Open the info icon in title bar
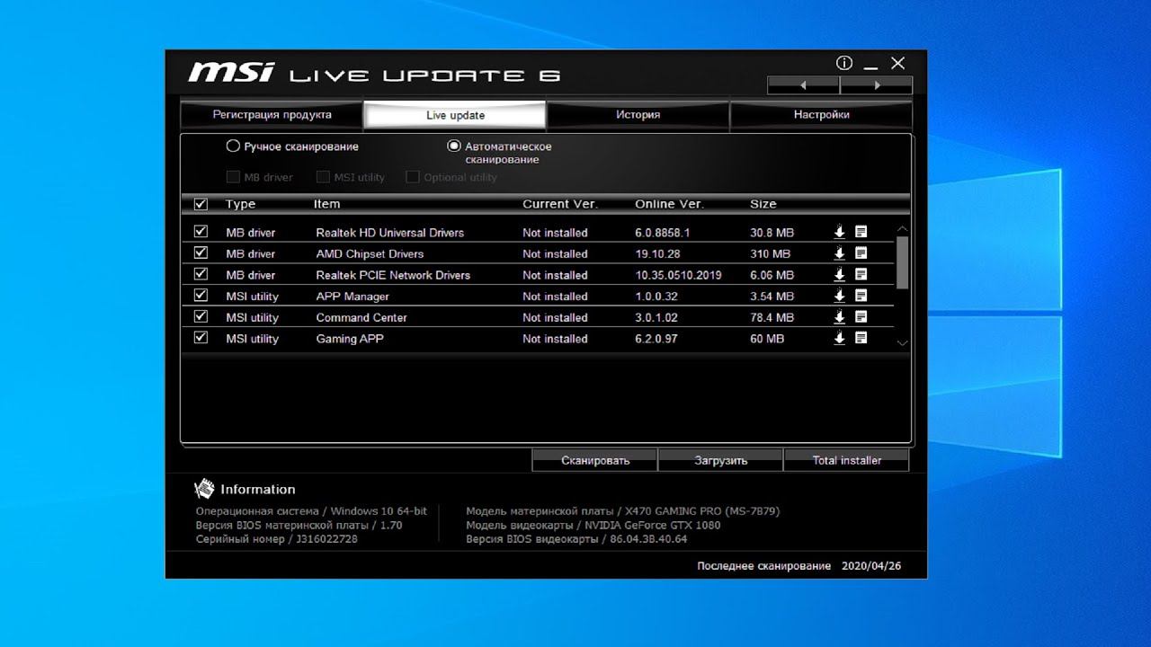 843,63
